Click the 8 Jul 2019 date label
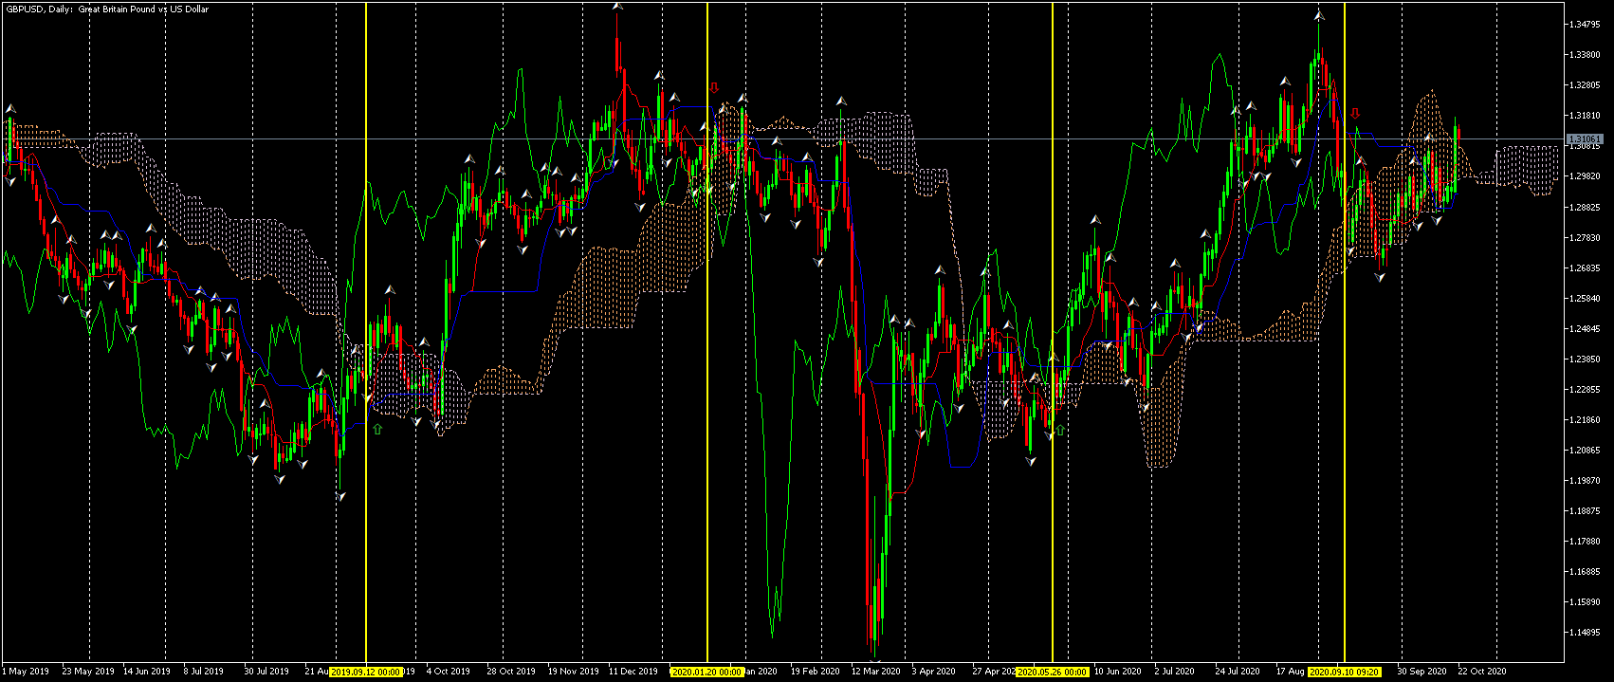 204,672
